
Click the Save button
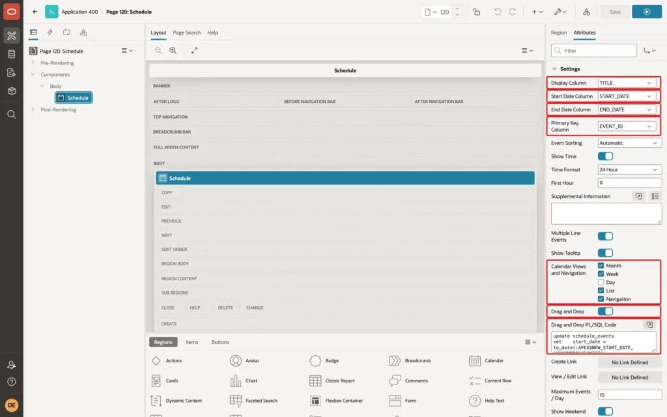(615, 12)
